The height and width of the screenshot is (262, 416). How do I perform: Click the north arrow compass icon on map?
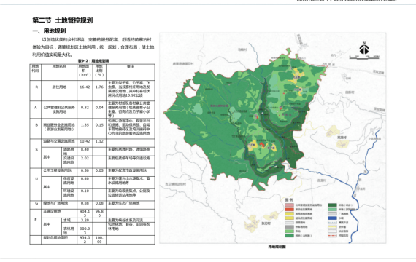pyautogui.click(x=364, y=48)
